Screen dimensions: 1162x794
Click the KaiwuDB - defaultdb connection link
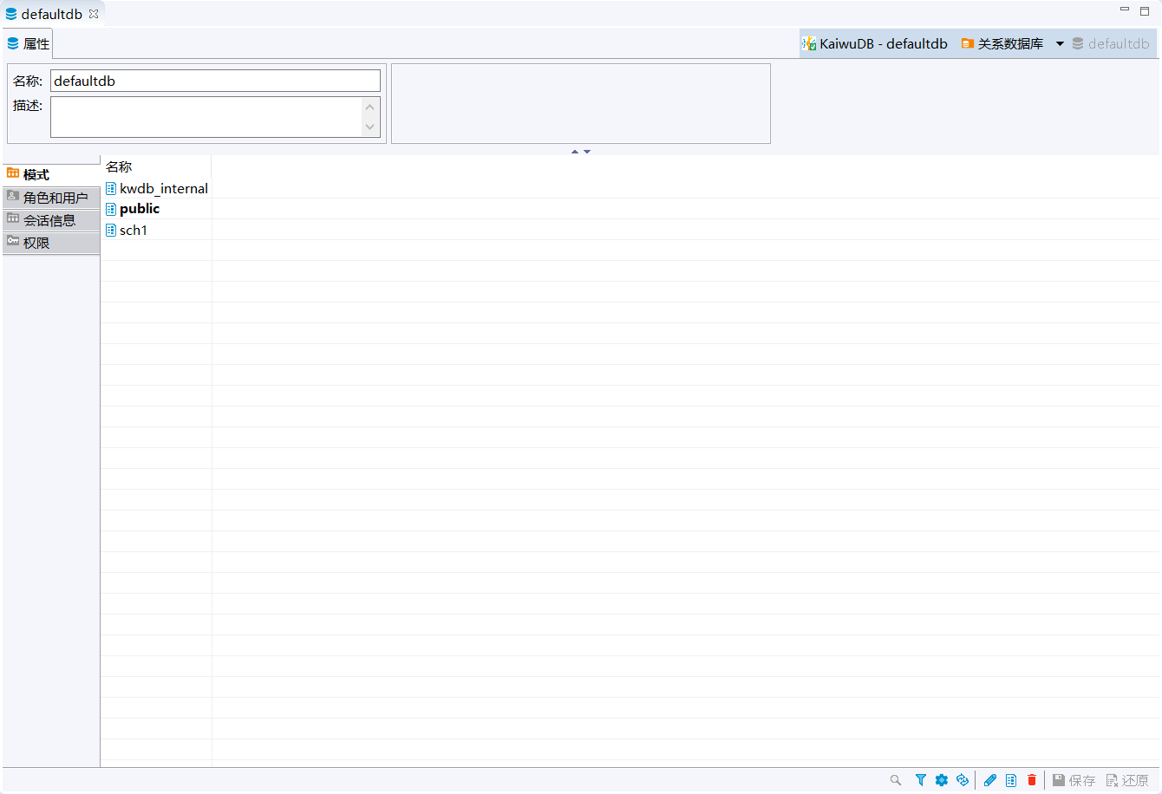coord(876,44)
